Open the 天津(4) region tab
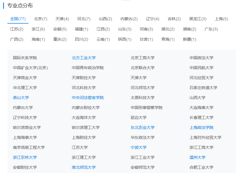236x173 pixels. [62, 19]
